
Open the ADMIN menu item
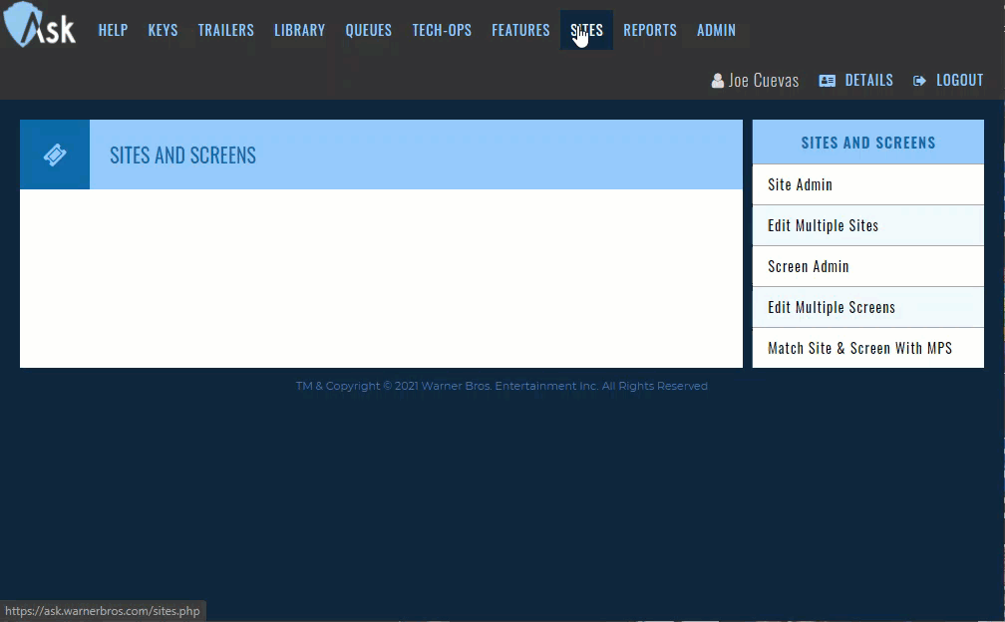click(x=716, y=30)
